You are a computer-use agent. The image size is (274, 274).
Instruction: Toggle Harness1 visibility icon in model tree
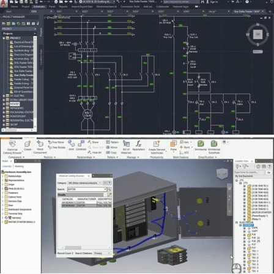6,218
